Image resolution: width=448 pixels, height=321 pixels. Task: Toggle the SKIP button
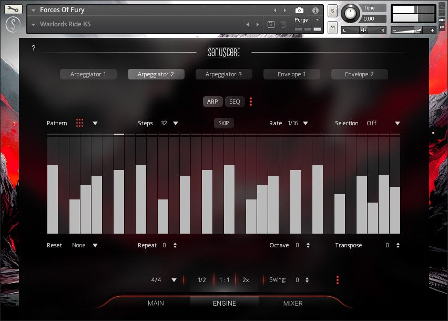click(x=223, y=123)
